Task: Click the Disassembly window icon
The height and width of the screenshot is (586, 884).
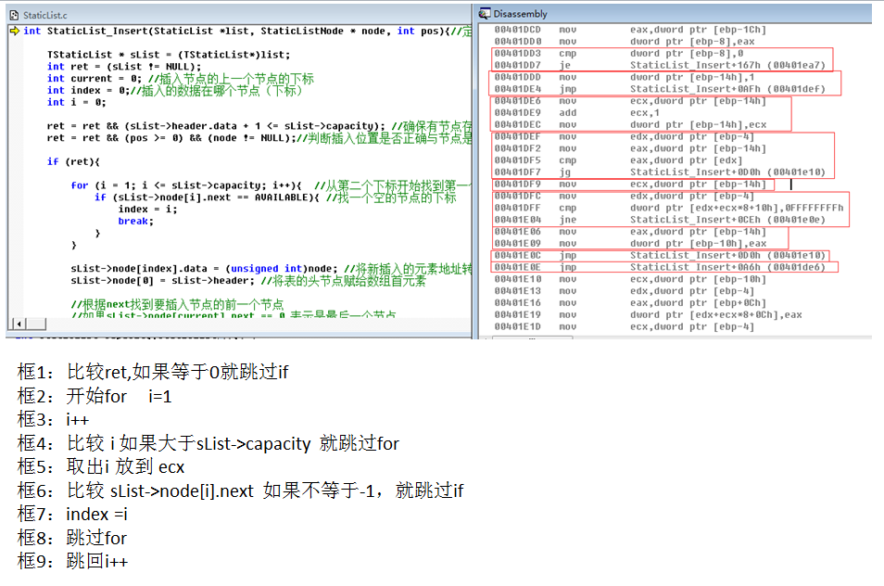Action: tap(485, 14)
